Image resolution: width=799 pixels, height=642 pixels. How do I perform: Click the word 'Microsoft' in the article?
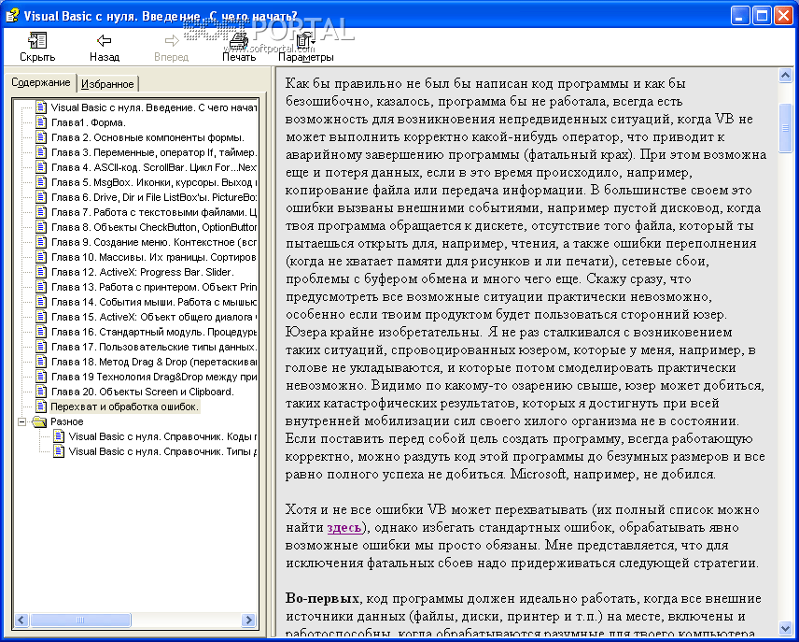(x=538, y=474)
